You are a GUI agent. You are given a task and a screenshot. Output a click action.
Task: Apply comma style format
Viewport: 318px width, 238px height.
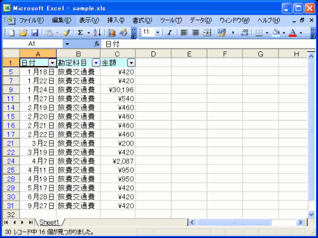(x=233, y=32)
